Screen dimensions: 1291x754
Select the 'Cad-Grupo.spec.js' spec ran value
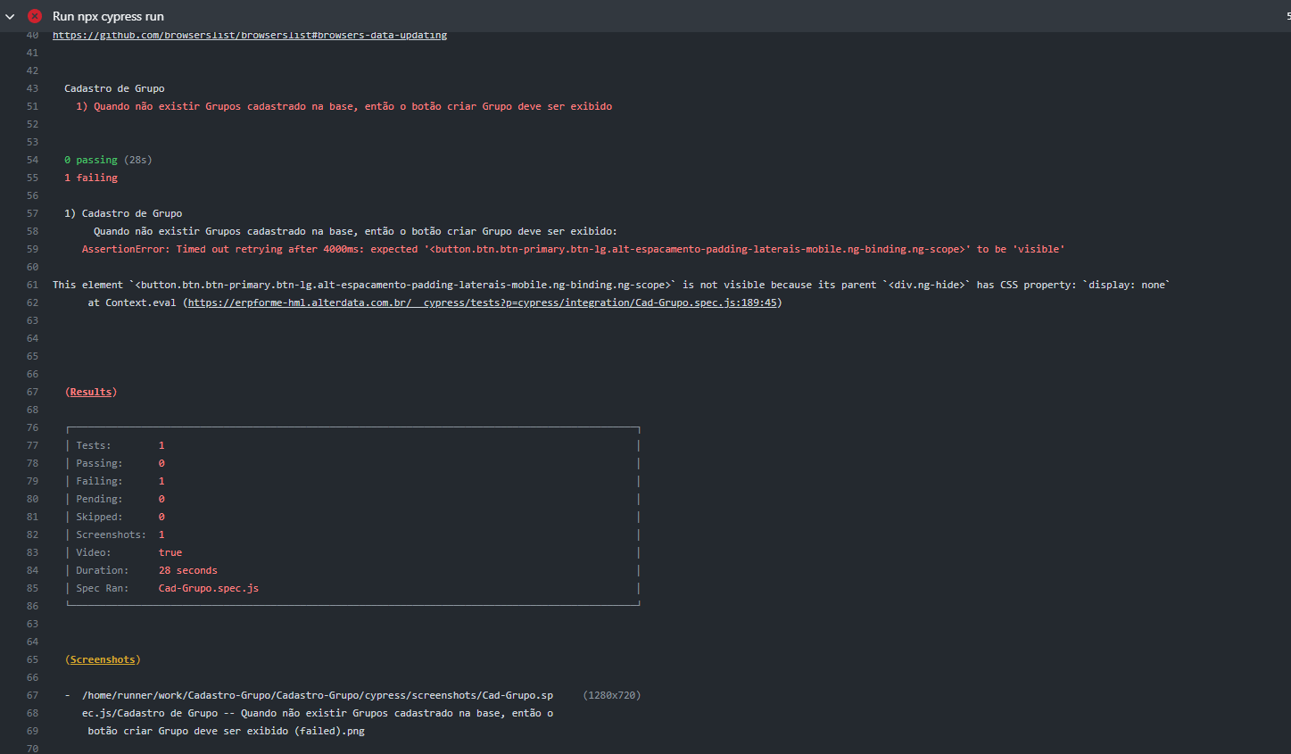209,588
